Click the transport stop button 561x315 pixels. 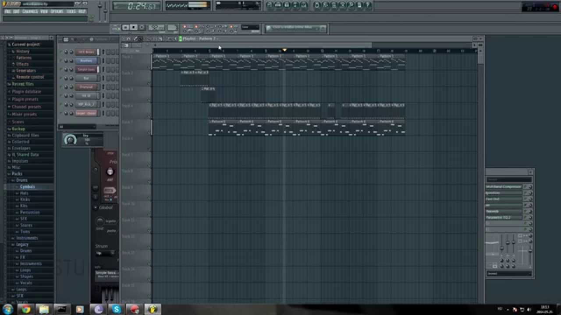[x=134, y=28]
